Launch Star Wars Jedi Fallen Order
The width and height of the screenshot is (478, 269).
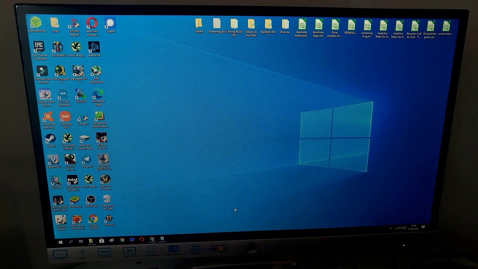click(x=59, y=203)
